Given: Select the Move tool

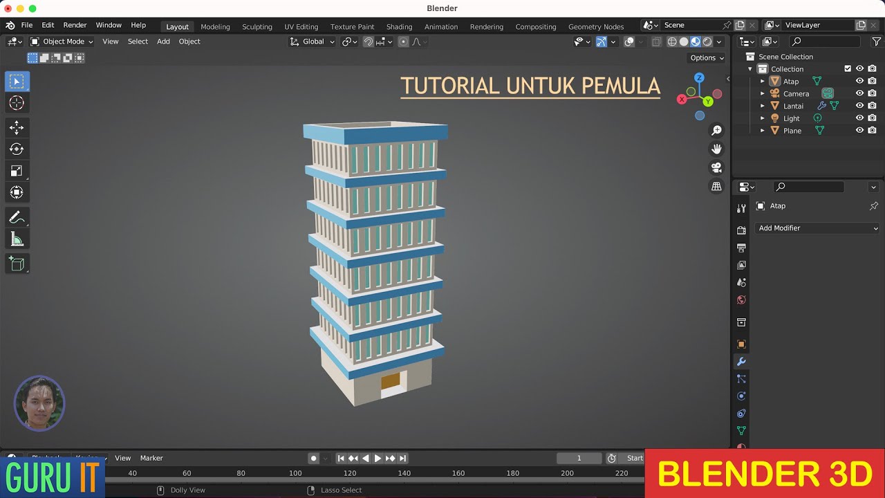Looking at the screenshot, I should click(17, 128).
